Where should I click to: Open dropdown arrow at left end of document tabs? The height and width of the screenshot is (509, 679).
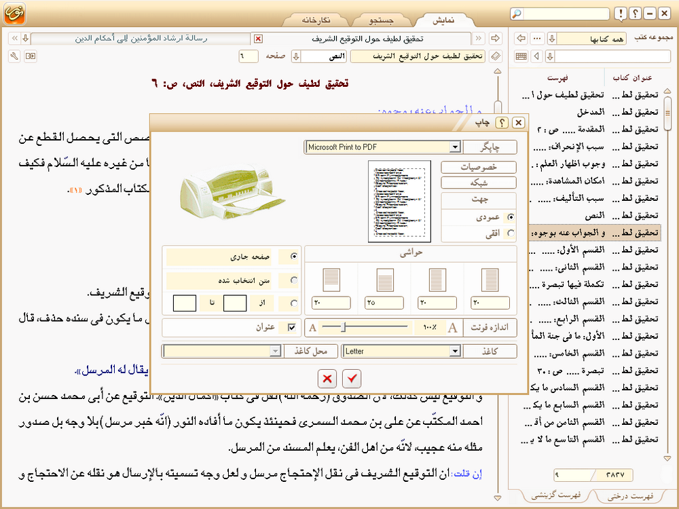26,39
